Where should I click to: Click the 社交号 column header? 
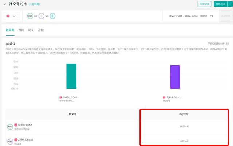(72, 114)
